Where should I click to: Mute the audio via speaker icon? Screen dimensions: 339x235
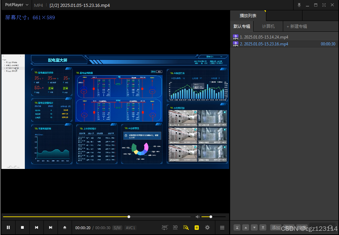[x=197, y=217]
